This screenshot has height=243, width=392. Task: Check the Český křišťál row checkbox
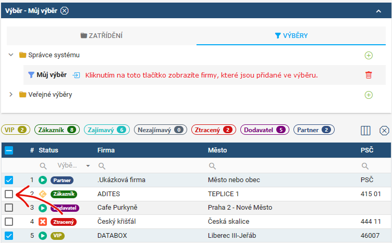click(9, 222)
